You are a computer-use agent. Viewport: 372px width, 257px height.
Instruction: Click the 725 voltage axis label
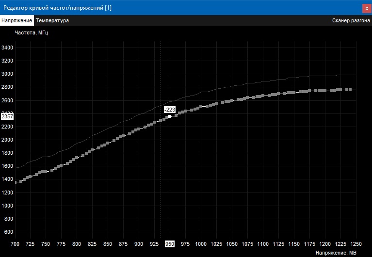30,244
